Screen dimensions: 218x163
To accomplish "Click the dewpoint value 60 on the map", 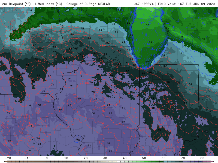I will pos(113,24).
